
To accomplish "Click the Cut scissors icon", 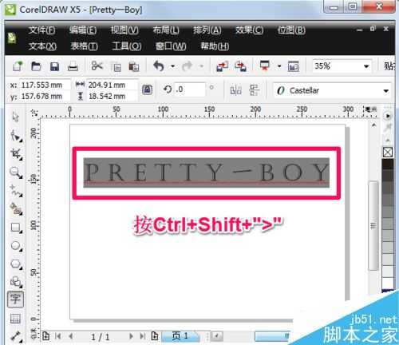I will [x=97, y=65].
